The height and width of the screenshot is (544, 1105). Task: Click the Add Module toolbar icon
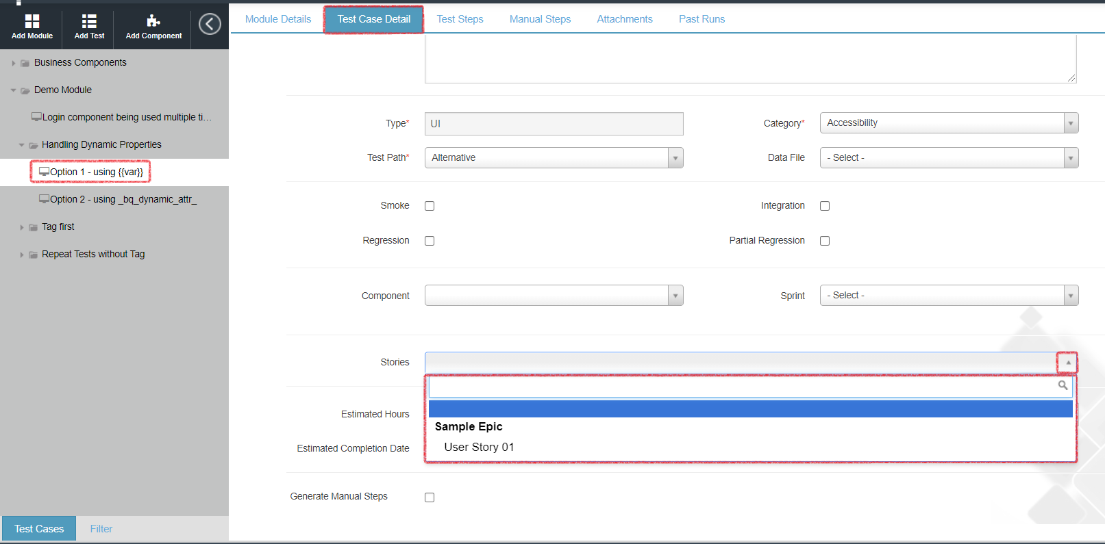(x=32, y=21)
